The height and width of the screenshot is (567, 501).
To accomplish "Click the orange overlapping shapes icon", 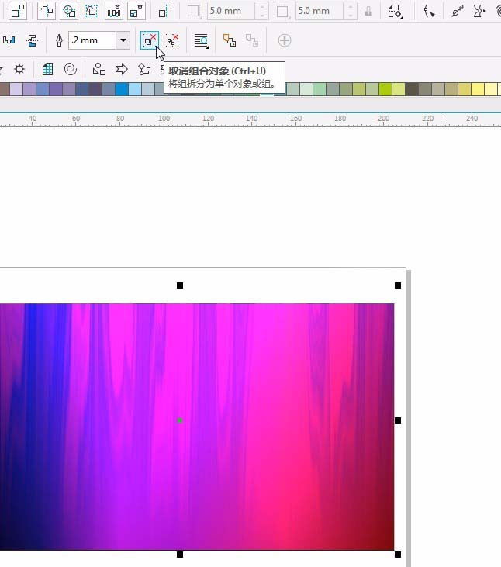I will [x=230, y=40].
